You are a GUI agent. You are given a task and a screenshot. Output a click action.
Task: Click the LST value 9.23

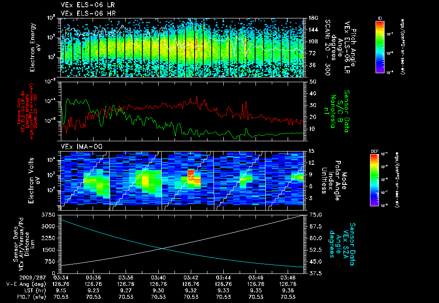(x=93, y=291)
